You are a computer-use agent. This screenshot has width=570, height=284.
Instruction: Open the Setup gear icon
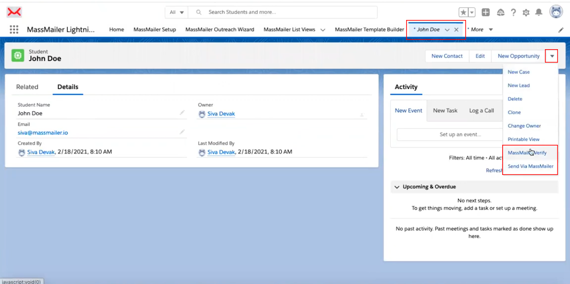pyautogui.click(x=526, y=13)
